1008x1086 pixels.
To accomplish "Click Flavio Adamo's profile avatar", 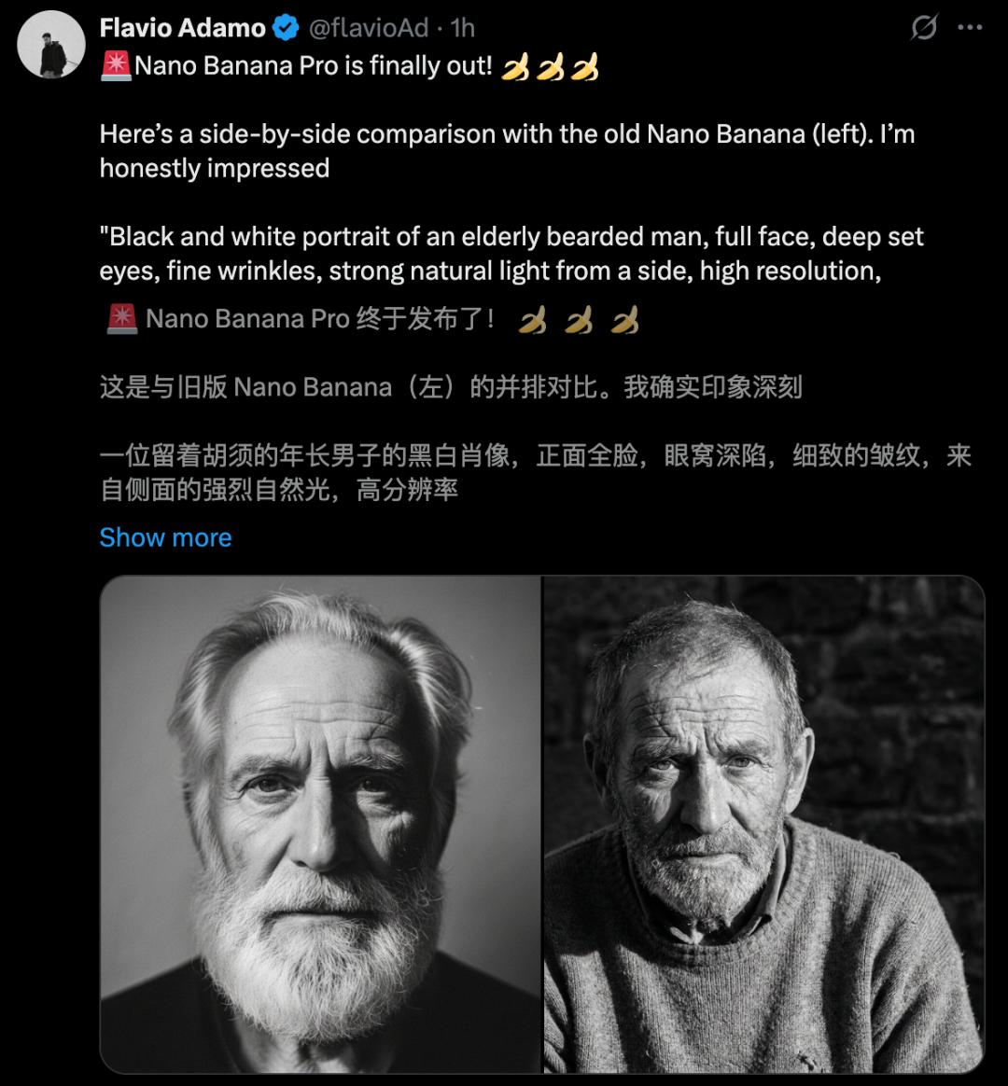I will tap(50, 45).
